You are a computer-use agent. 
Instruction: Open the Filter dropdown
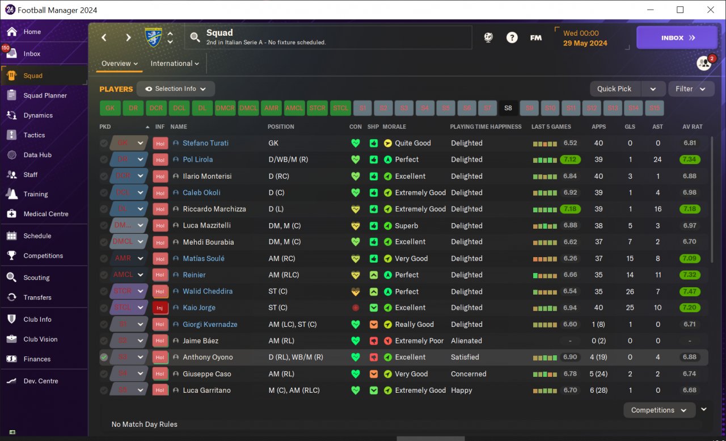(691, 89)
